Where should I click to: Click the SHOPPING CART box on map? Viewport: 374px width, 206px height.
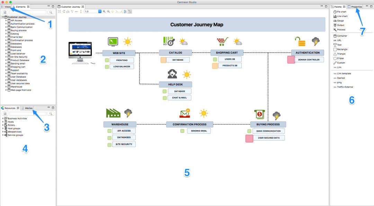click(227, 53)
